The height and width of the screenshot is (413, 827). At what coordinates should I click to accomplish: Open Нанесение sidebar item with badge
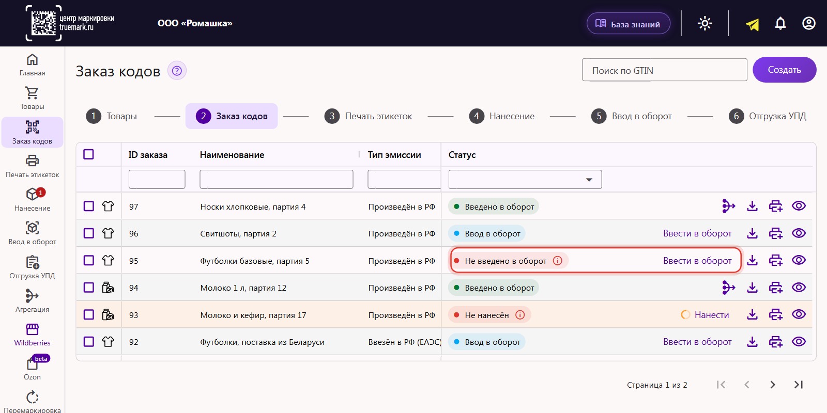(x=32, y=200)
